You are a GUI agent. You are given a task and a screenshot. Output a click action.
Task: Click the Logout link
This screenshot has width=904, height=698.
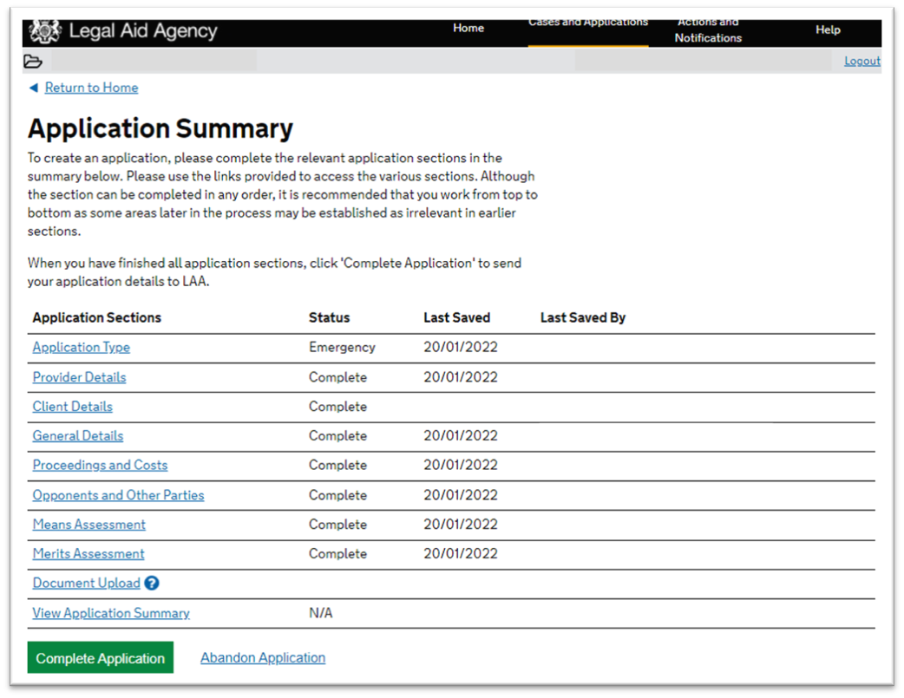point(861,61)
